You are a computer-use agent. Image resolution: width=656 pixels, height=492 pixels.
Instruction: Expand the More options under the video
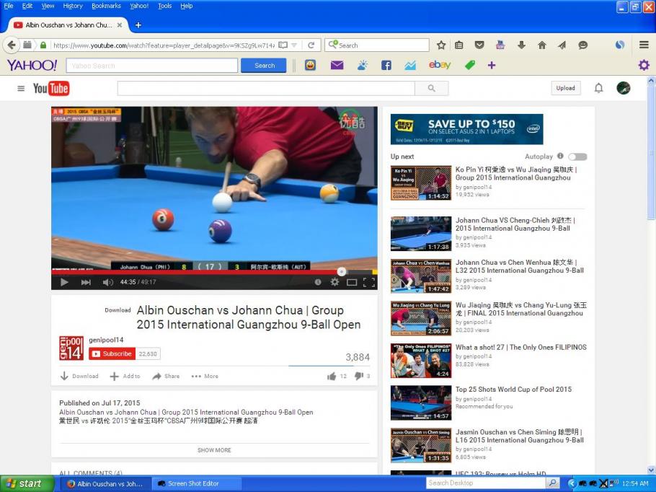(x=205, y=376)
